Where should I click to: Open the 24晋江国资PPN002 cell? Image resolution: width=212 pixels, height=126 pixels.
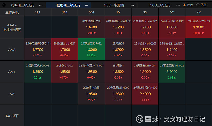pyautogui.click(x=172, y=72)
